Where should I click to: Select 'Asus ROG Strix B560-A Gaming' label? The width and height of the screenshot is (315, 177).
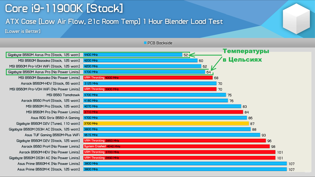pos(55,118)
